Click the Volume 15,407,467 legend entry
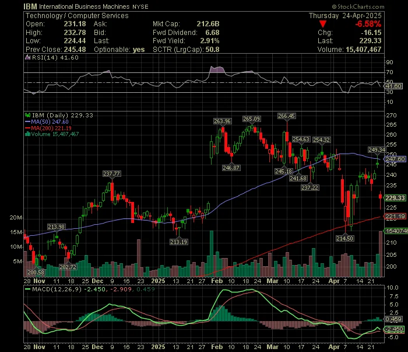The height and width of the screenshot is (352, 408). [52, 134]
